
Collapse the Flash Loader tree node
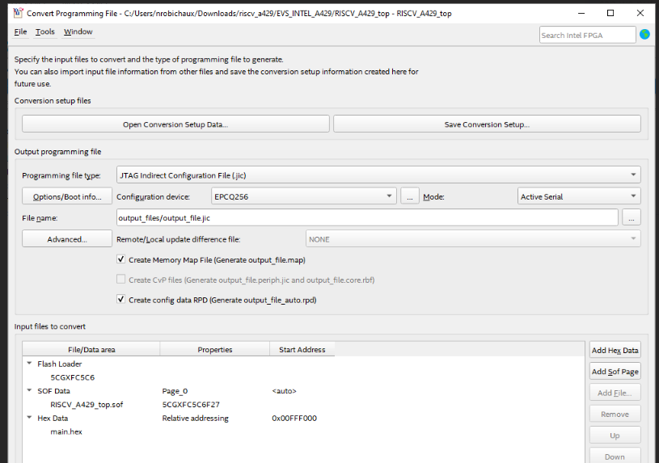tap(29, 364)
